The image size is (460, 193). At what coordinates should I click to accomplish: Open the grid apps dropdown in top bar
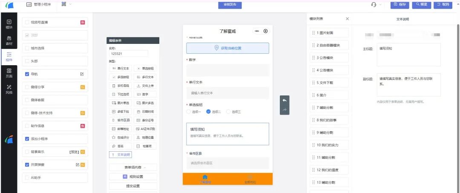click(66, 4)
